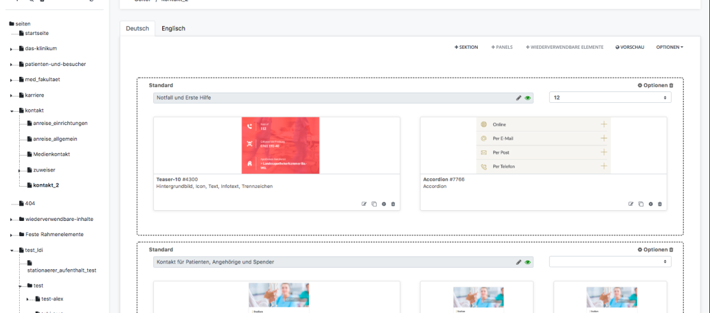Expand the test-alex folder
The height and width of the screenshot is (313, 710).
(x=27, y=300)
